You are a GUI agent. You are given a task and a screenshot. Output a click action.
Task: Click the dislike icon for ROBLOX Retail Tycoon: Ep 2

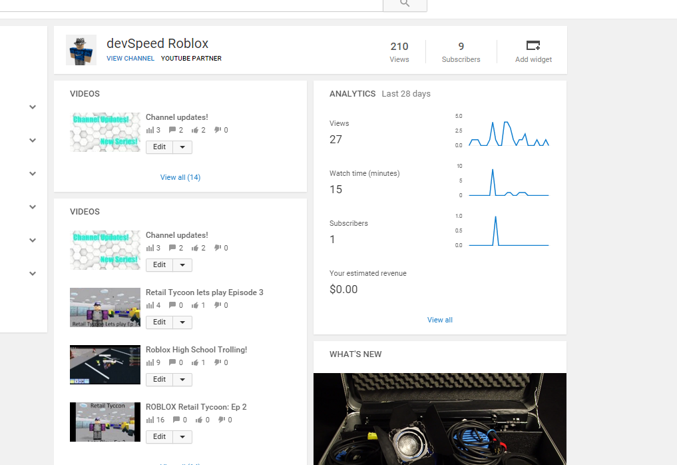point(222,420)
